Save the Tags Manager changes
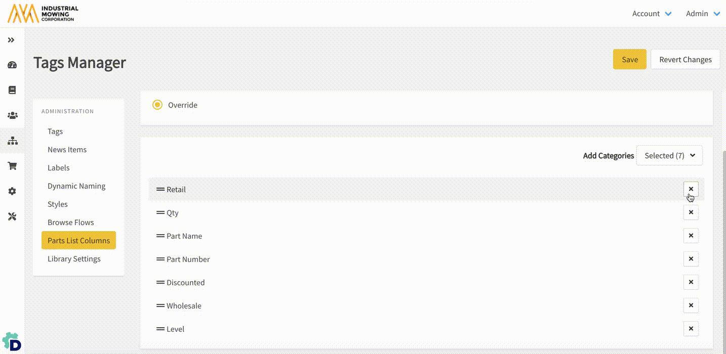Image resolution: width=726 pixels, height=354 pixels. pos(629,59)
